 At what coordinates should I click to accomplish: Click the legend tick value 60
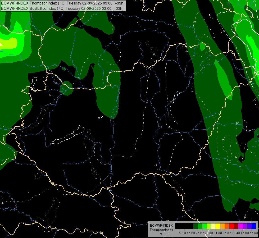click(x=256, y=233)
